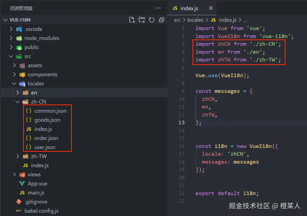Expand the node_modules folder chevron
The width and height of the screenshot is (307, 216).
(x=11, y=38)
